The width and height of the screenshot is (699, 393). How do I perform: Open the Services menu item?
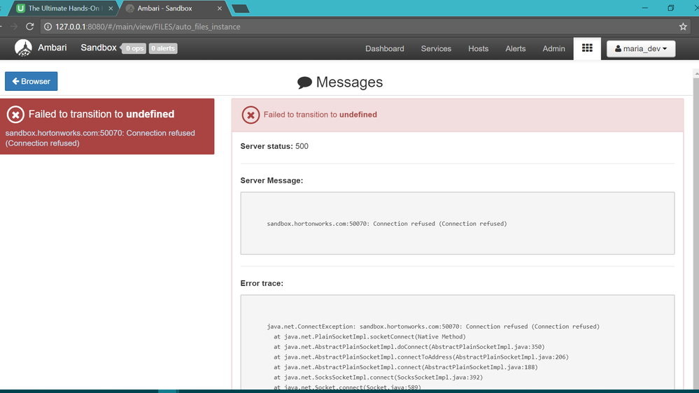click(436, 48)
